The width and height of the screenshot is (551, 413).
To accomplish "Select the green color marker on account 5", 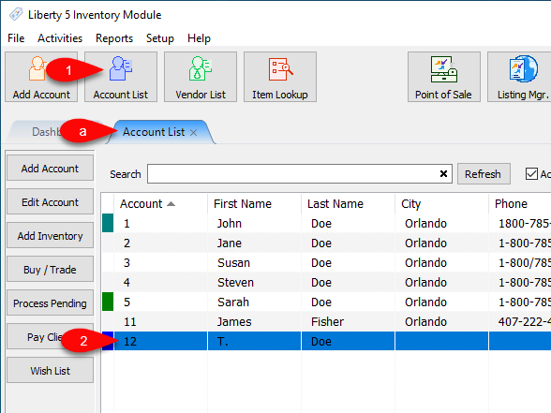I will tap(108, 302).
